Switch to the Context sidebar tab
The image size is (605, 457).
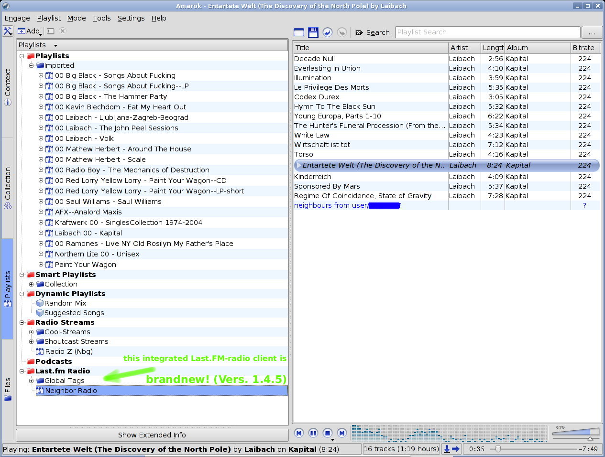(x=8, y=87)
